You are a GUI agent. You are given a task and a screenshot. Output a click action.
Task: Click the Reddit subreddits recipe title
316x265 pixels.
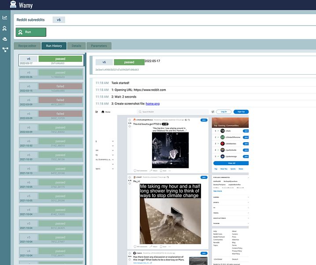tap(31, 20)
